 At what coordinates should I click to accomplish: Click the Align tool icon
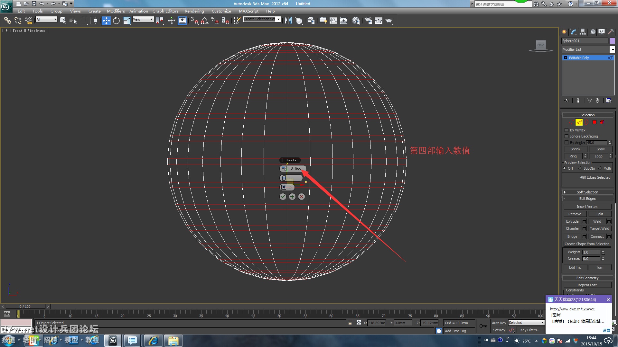(x=299, y=21)
